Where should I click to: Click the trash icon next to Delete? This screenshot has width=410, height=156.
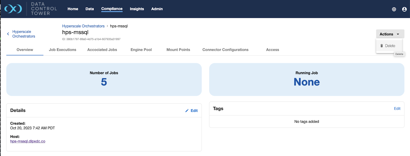(x=382, y=46)
